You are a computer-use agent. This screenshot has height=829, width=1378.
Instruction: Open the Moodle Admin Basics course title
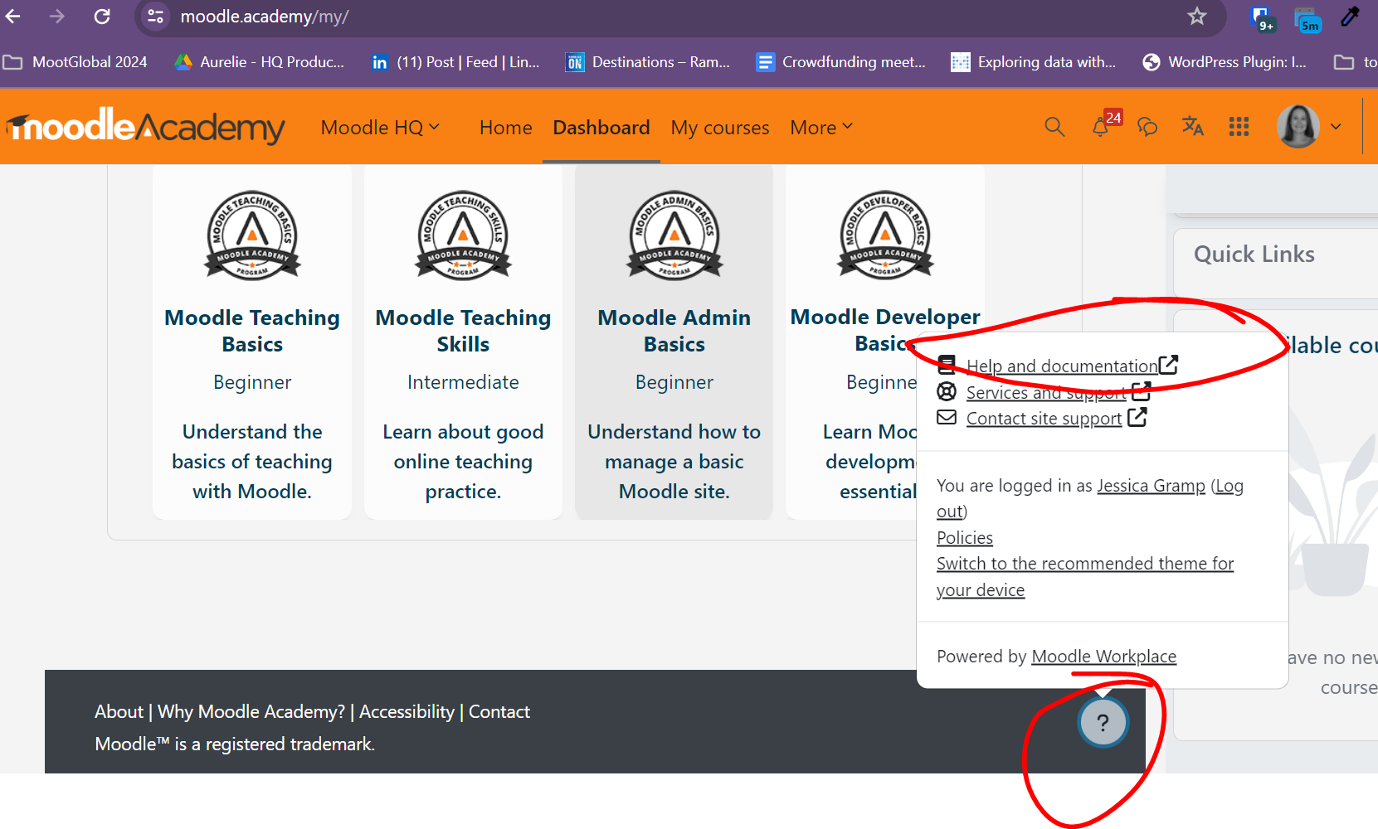click(674, 331)
